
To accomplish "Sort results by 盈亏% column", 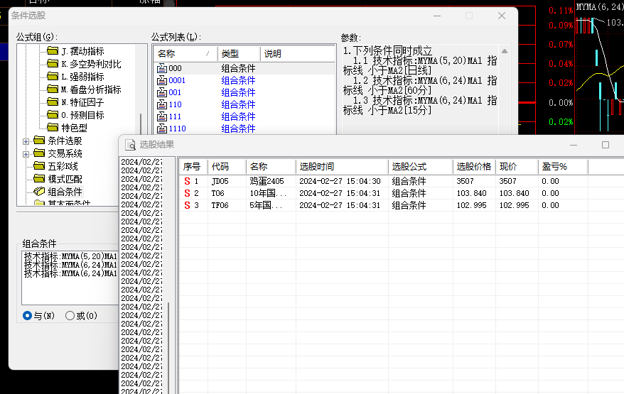I will tap(563, 167).
